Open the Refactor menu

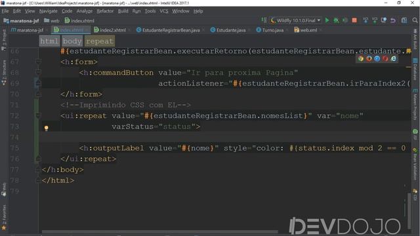click(105, 11)
